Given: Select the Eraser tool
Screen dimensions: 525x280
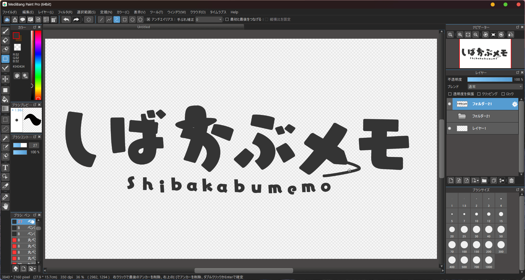Looking at the screenshot, I should [x=5, y=40].
